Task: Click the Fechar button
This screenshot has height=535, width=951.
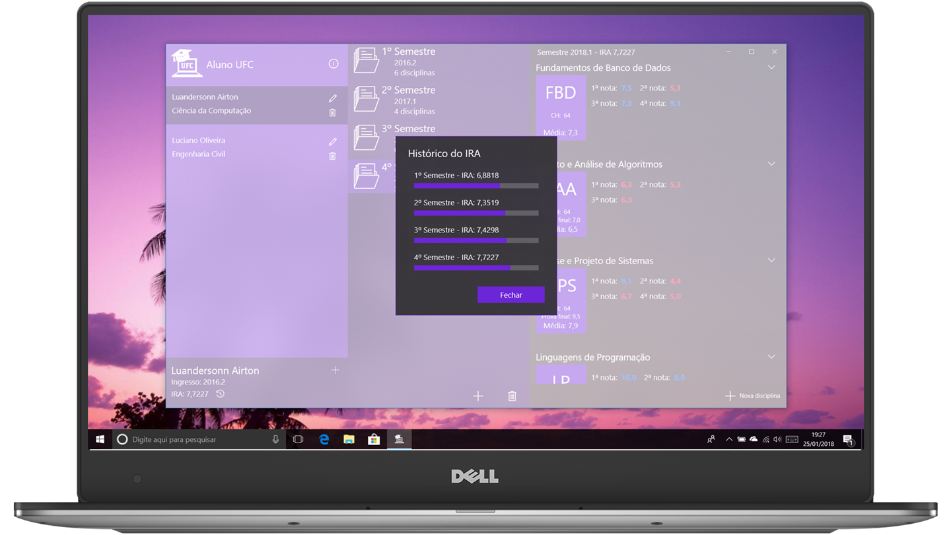Action: 511,295
